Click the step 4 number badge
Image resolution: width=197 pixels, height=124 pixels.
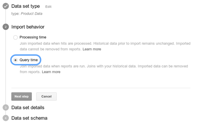coord(6,118)
